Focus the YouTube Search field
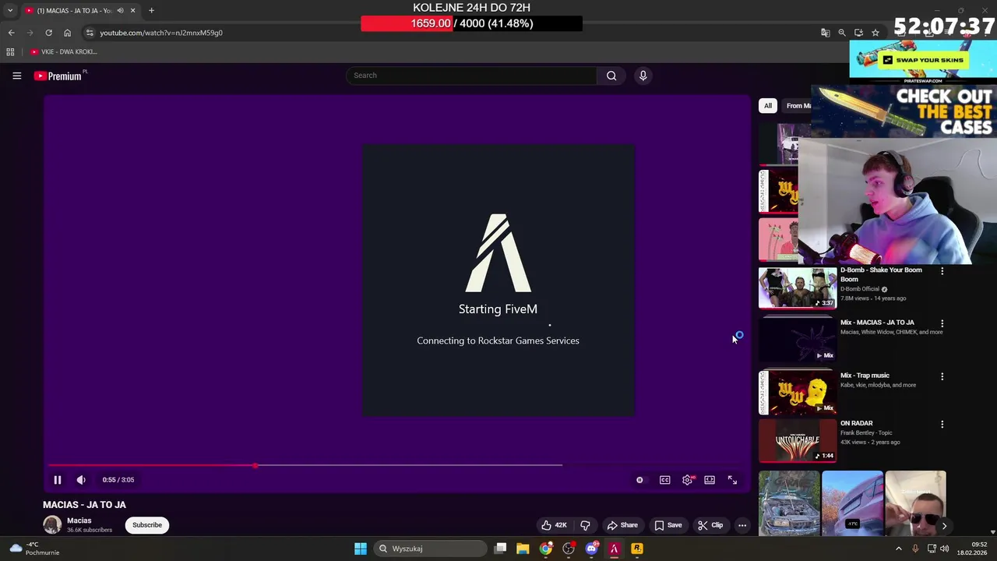 tap(471, 76)
